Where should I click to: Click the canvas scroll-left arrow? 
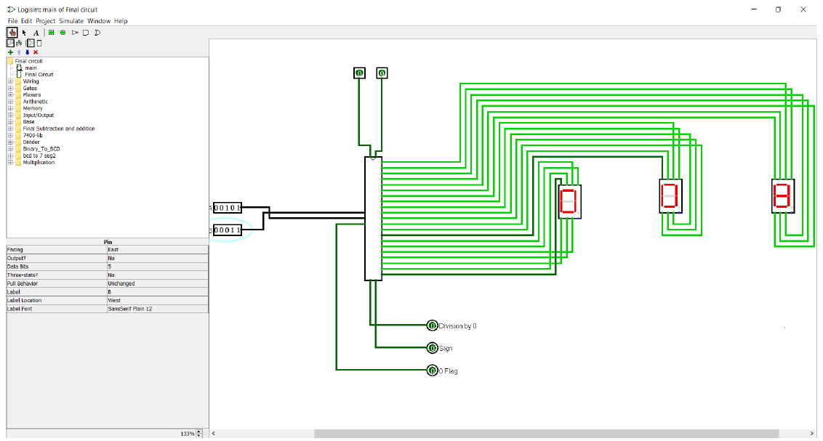click(x=213, y=434)
